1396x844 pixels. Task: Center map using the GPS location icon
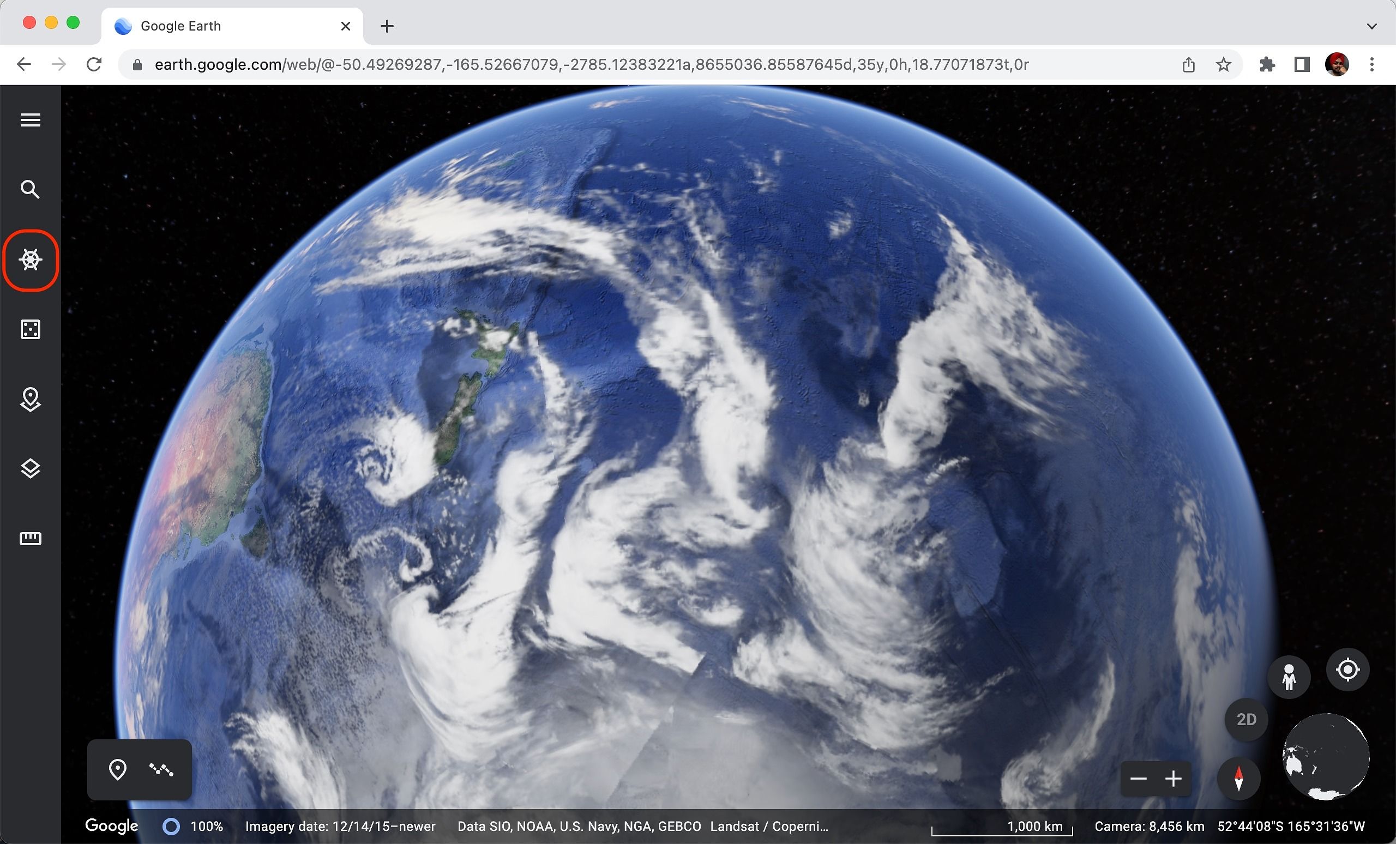(x=1348, y=670)
